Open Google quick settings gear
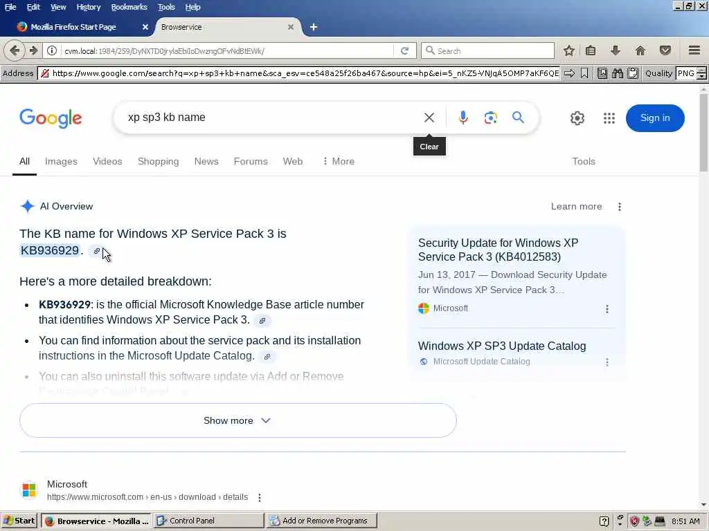Screen dimensions: 709x531 (577, 118)
